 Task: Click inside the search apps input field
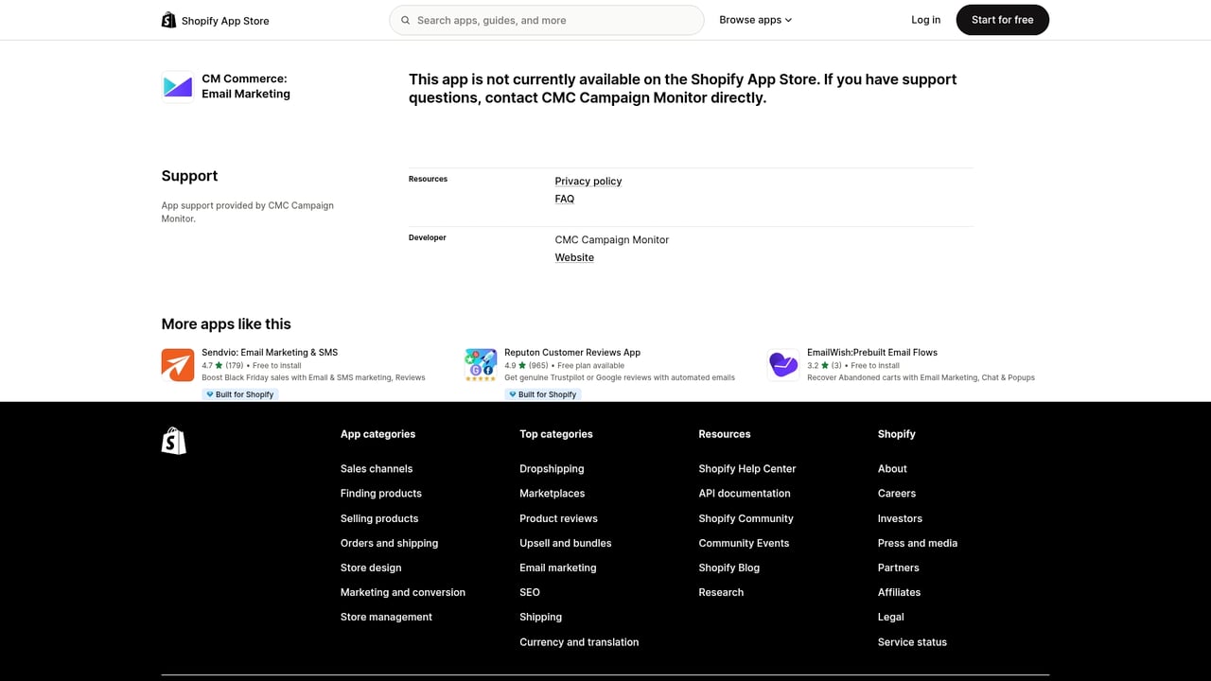[547, 19]
